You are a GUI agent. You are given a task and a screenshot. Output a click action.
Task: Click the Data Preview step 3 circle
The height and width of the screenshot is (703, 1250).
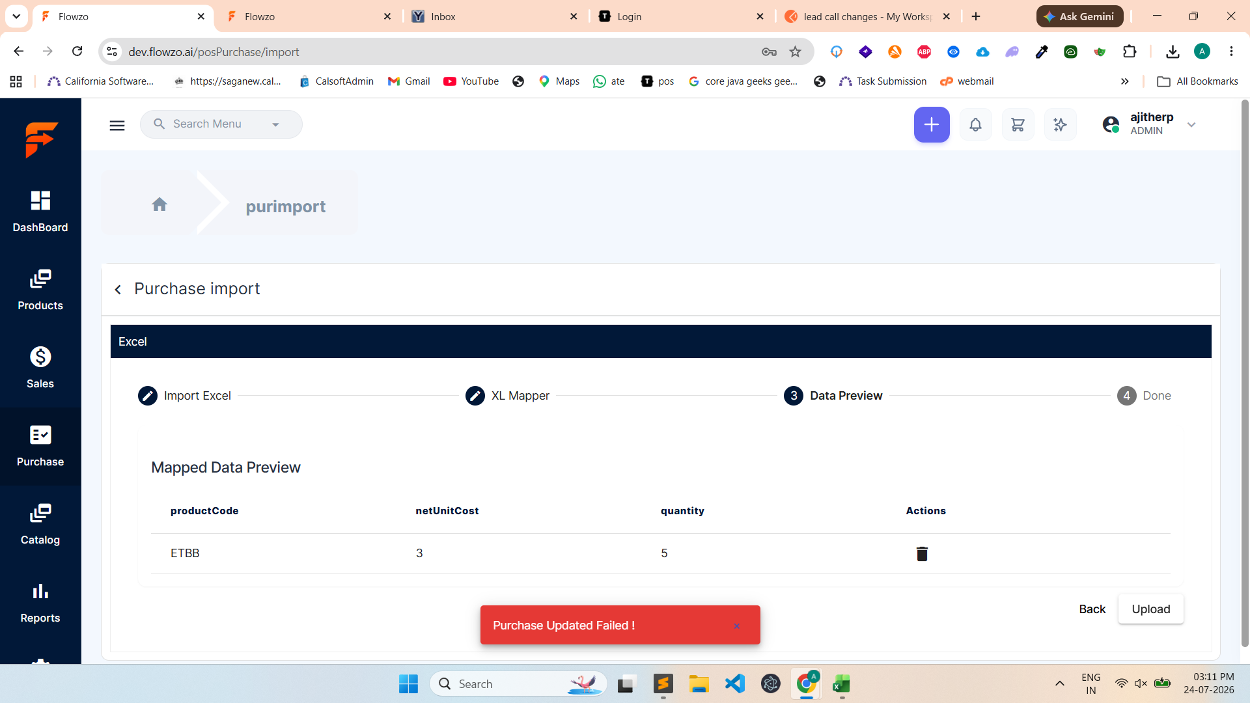794,396
